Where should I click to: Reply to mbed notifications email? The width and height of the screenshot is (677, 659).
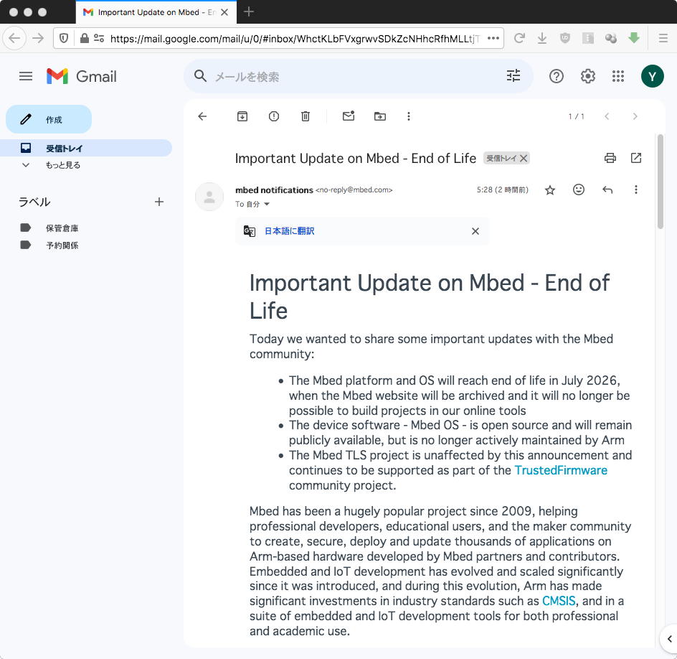click(x=607, y=190)
